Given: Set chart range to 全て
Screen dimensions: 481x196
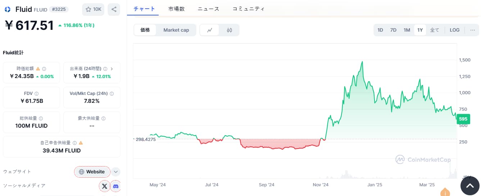Looking at the screenshot, I should [x=435, y=30].
